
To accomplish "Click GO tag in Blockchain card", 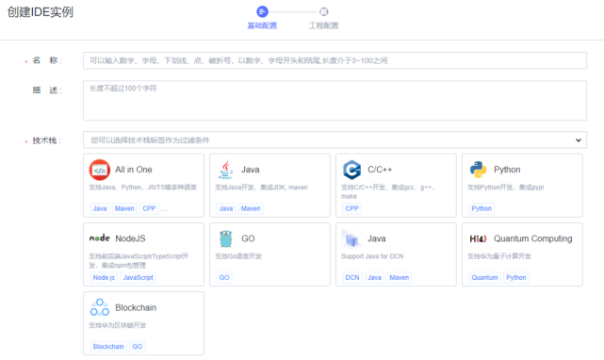I will pos(138,347).
